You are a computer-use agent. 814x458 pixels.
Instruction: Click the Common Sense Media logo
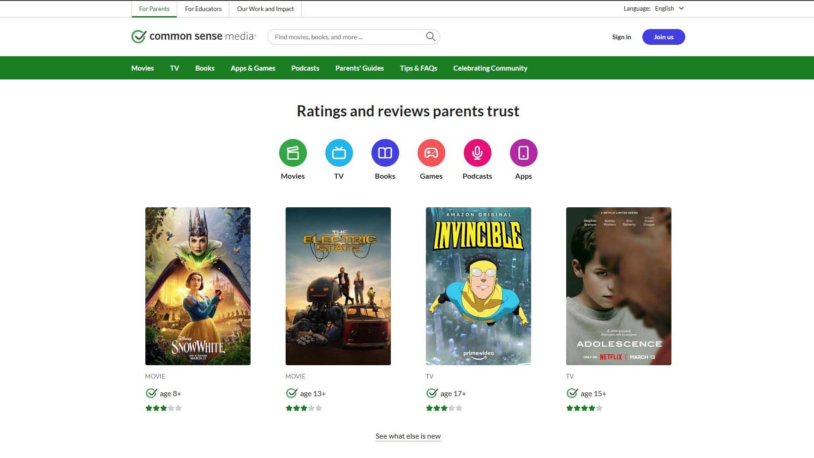(x=193, y=36)
